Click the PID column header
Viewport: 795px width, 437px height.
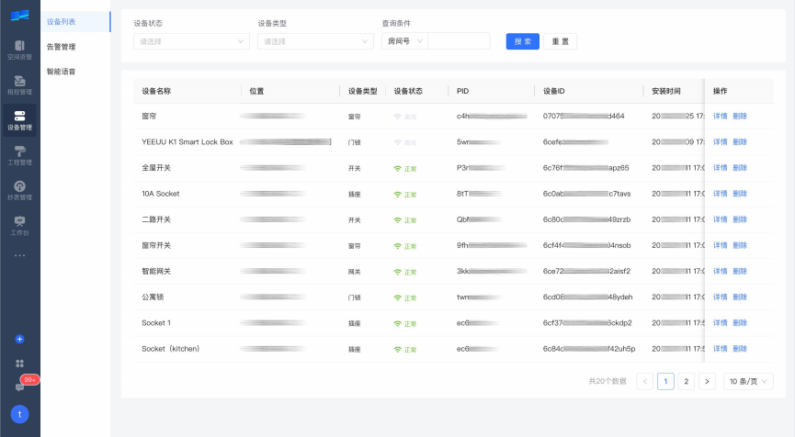coord(462,91)
